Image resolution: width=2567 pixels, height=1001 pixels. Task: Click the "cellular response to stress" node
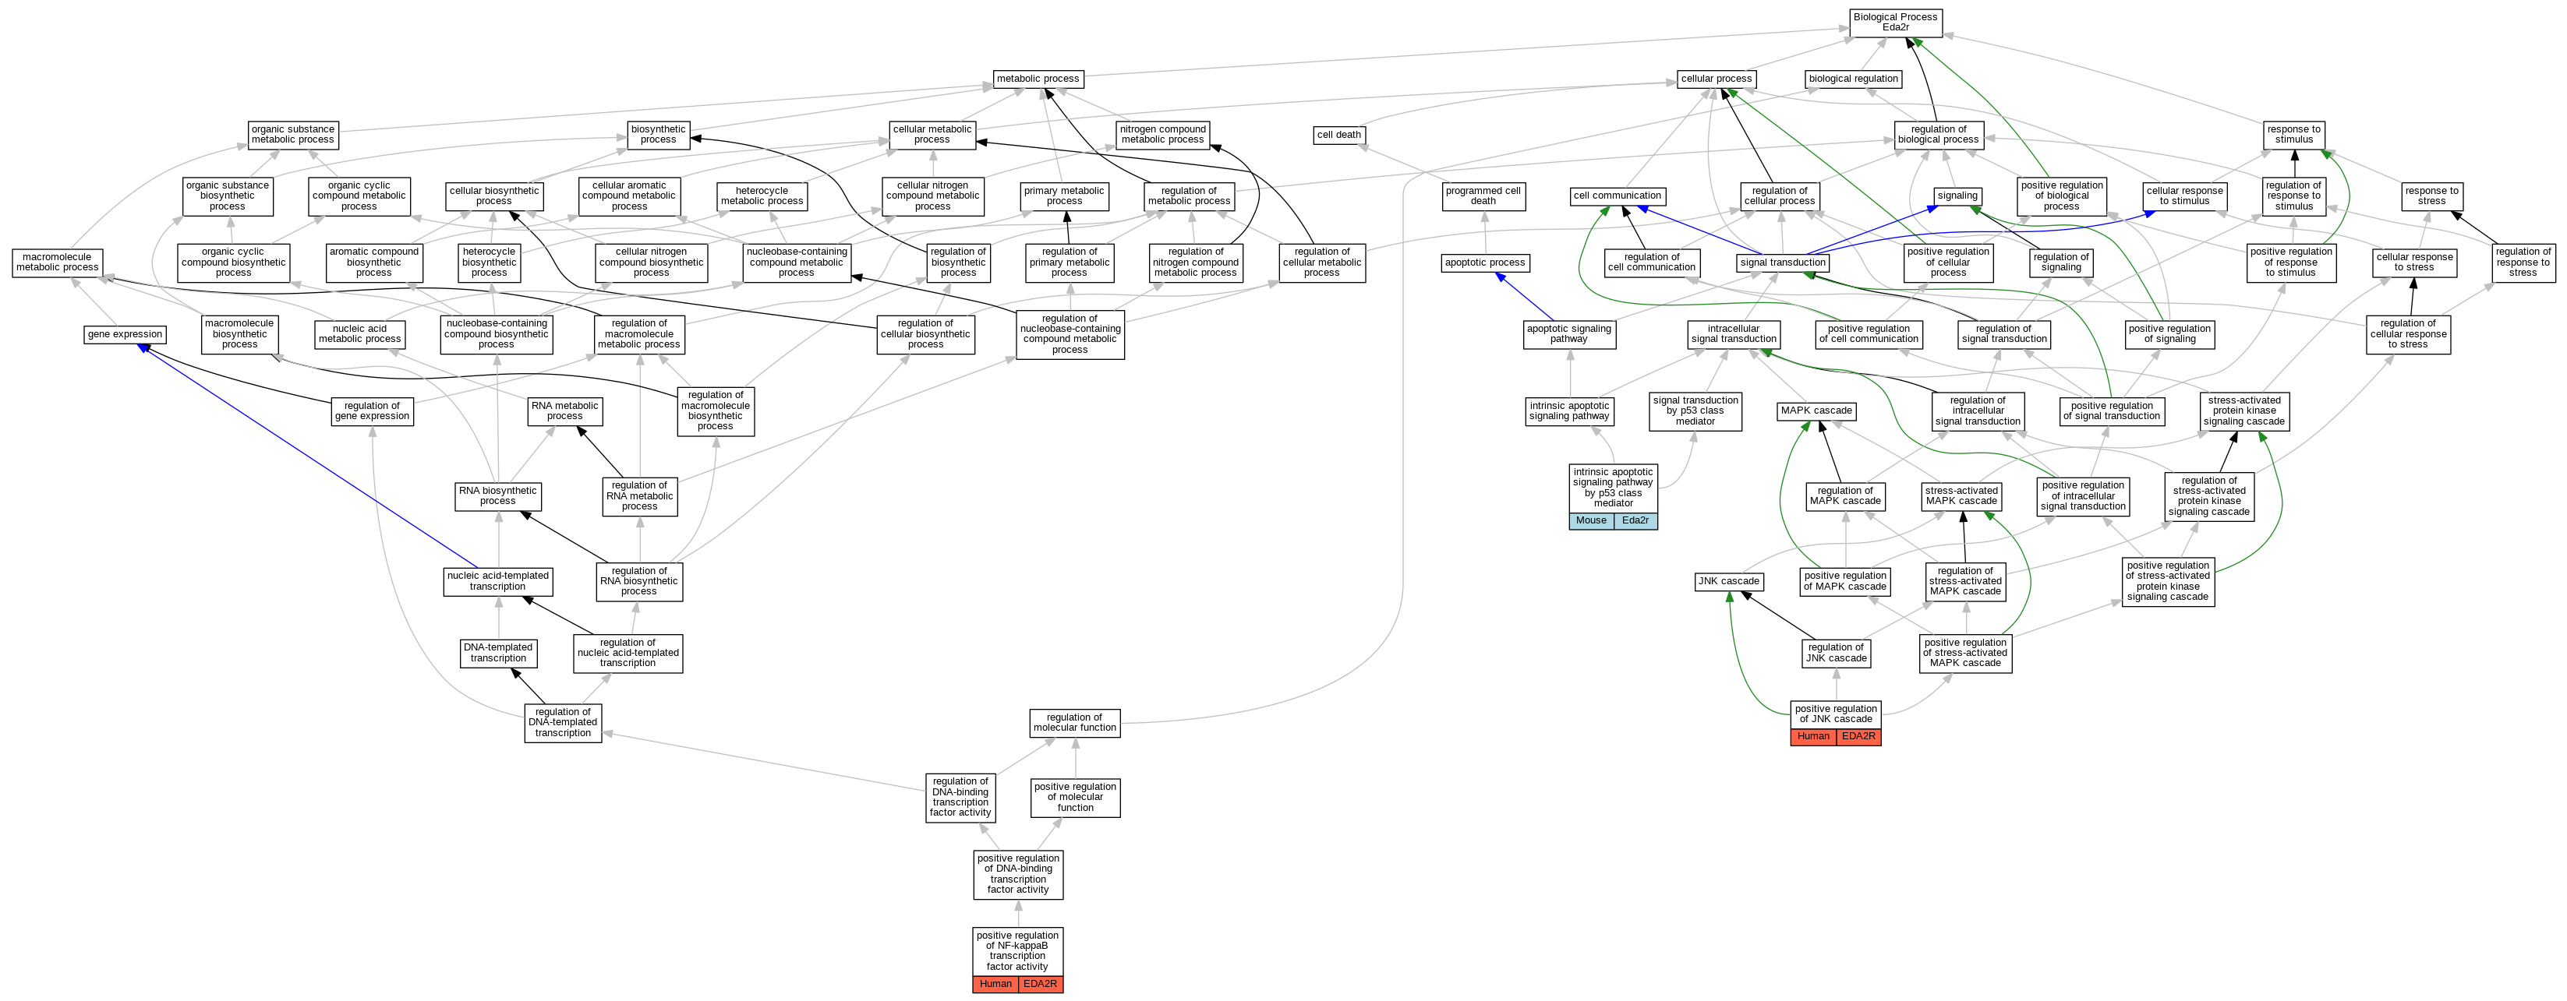click(2414, 263)
